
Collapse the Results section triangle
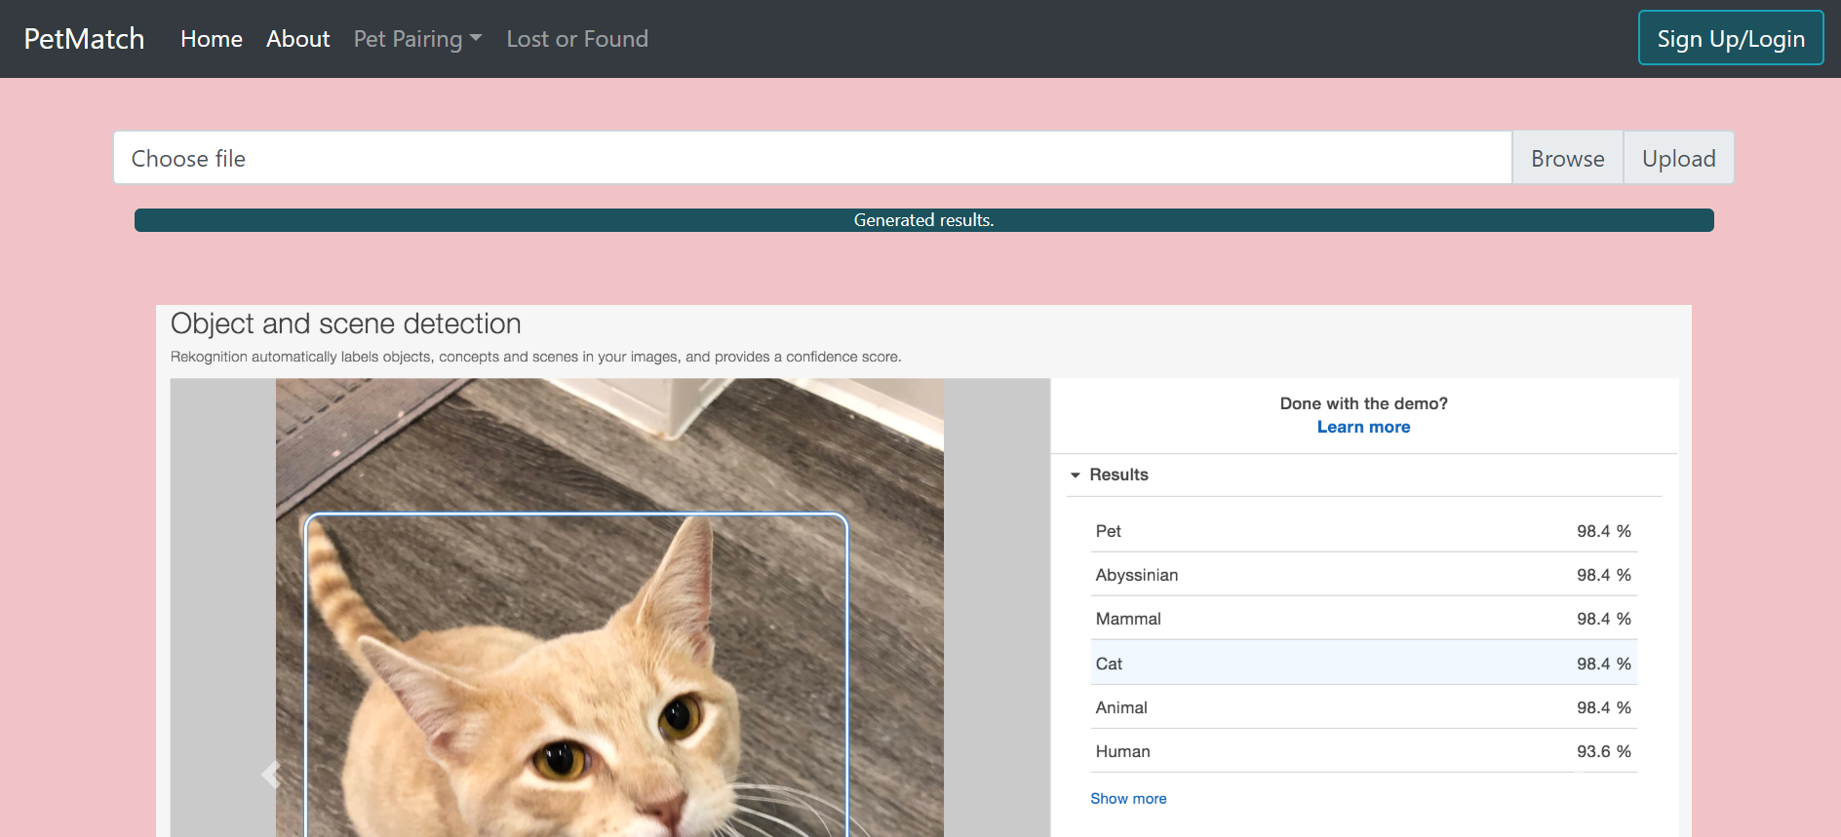[1076, 476]
